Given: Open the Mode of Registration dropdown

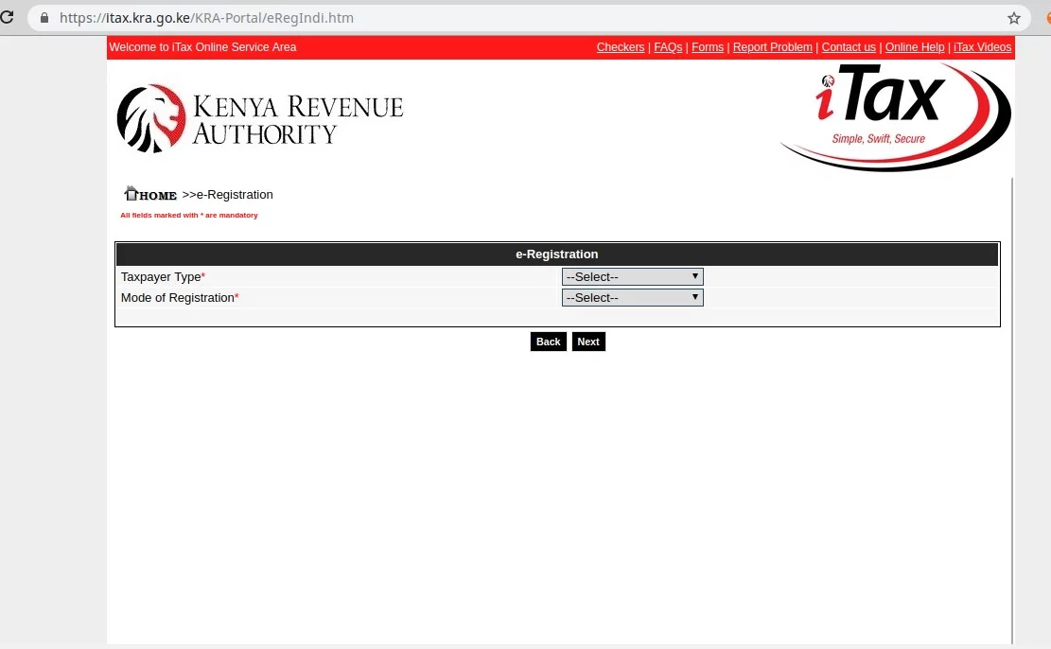Looking at the screenshot, I should point(632,298).
